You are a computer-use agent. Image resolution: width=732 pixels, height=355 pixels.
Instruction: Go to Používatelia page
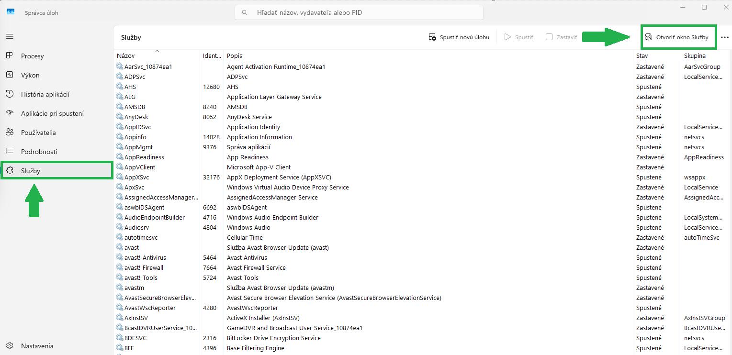(x=38, y=133)
